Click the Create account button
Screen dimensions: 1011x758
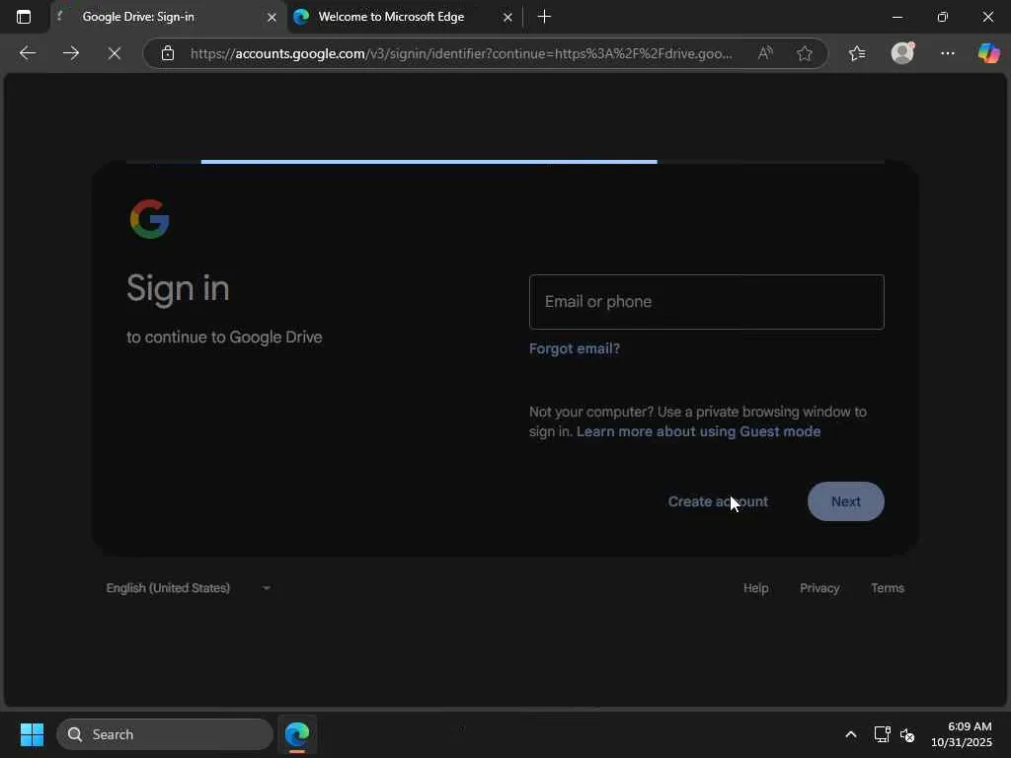coord(718,501)
